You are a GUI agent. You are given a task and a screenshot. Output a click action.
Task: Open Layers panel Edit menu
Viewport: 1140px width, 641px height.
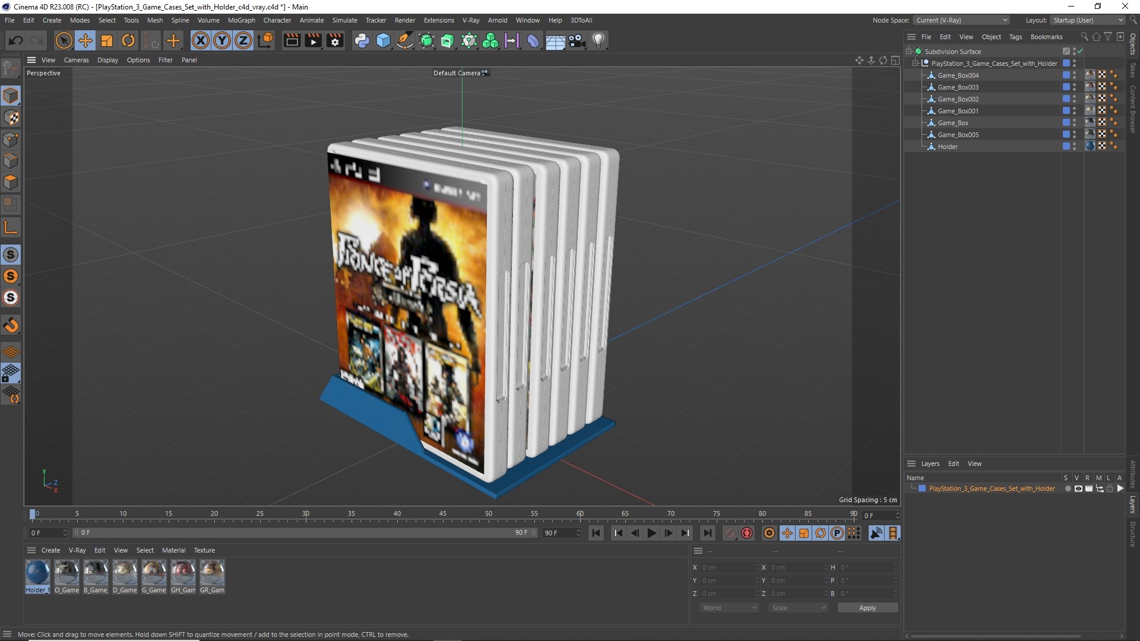click(x=953, y=464)
